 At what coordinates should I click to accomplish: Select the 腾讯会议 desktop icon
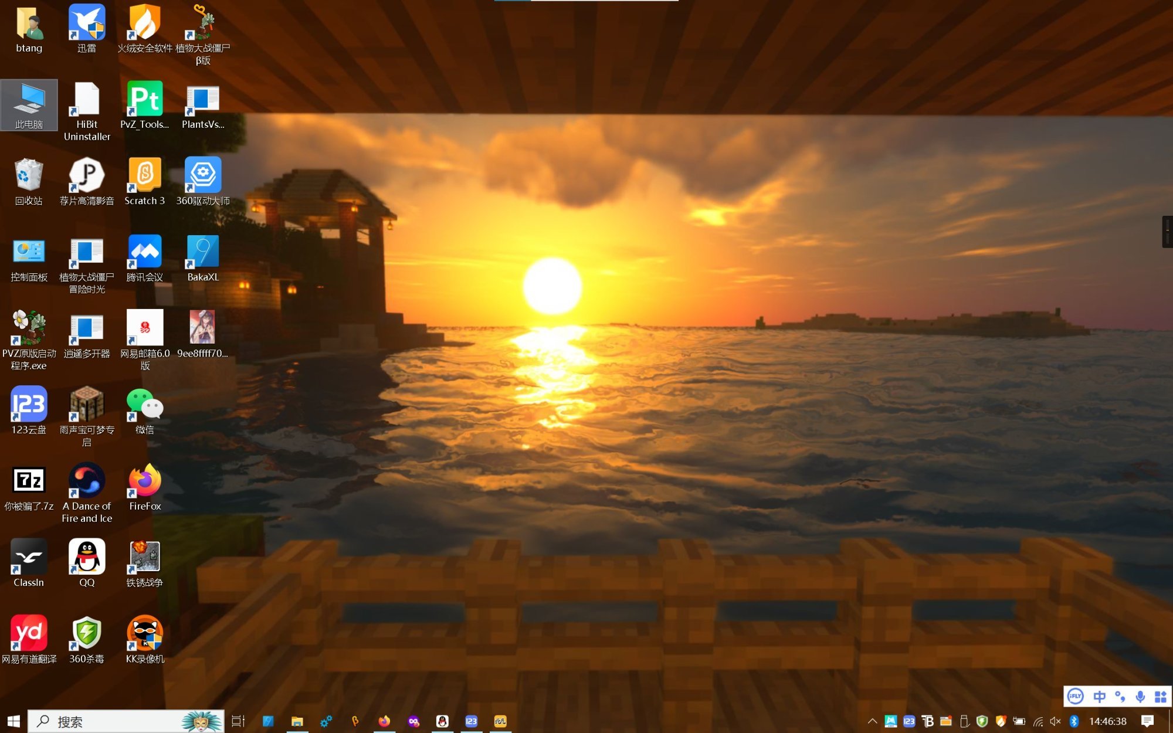point(145,259)
